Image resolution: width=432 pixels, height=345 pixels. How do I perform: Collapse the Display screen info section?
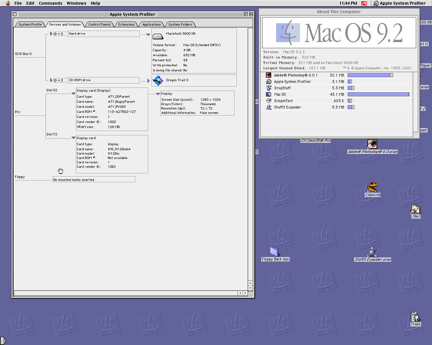[158, 94]
